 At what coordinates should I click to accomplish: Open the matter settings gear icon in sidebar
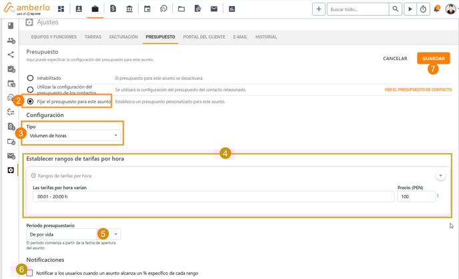pyautogui.click(x=11, y=170)
